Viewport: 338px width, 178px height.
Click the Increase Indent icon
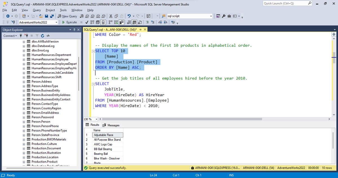[165, 22]
